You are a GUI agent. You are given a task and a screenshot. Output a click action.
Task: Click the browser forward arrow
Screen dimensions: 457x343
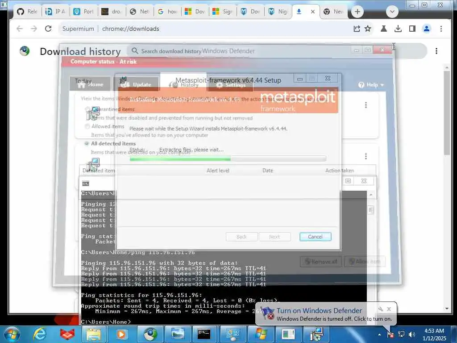click(34, 29)
